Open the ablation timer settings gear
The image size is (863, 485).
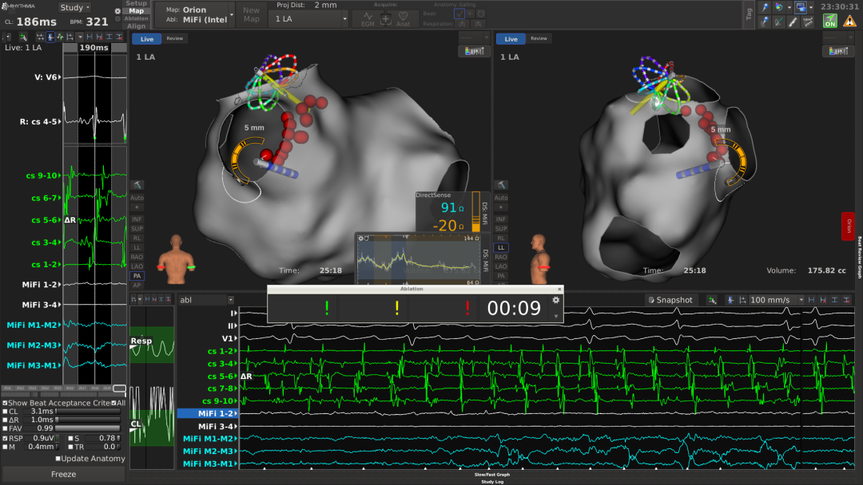[x=556, y=300]
